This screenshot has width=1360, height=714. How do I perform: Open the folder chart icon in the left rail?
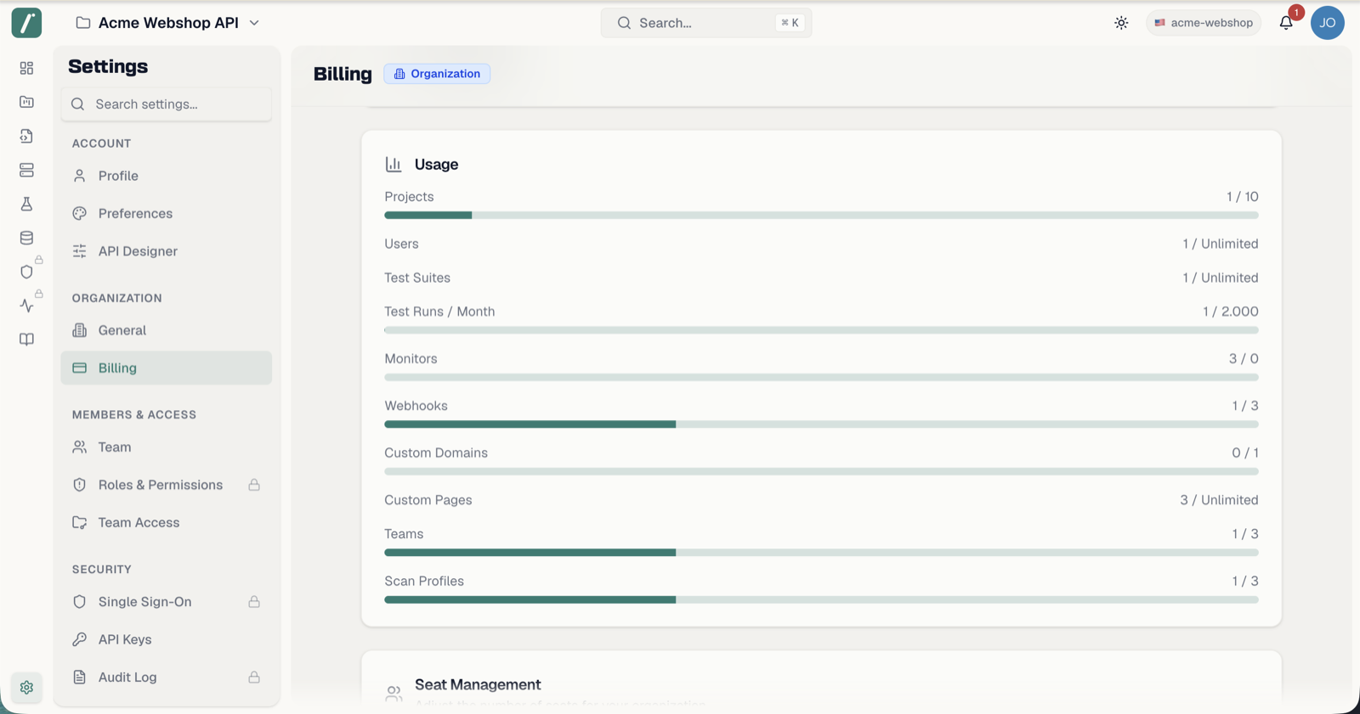click(26, 102)
